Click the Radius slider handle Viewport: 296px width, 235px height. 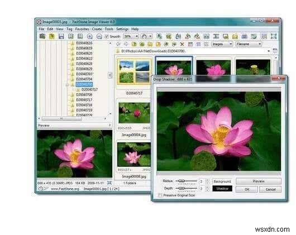(182, 181)
